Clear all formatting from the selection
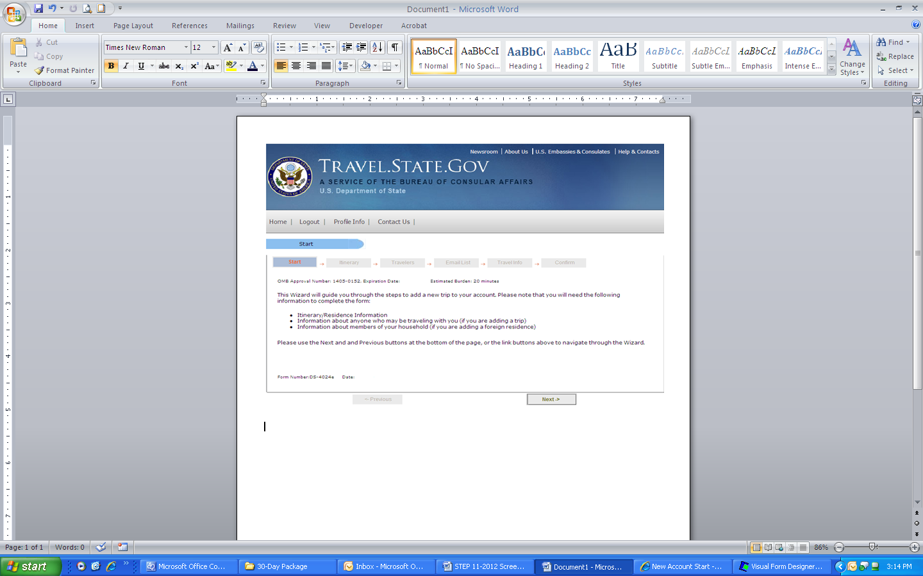The height and width of the screenshot is (576, 923). click(259, 47)
